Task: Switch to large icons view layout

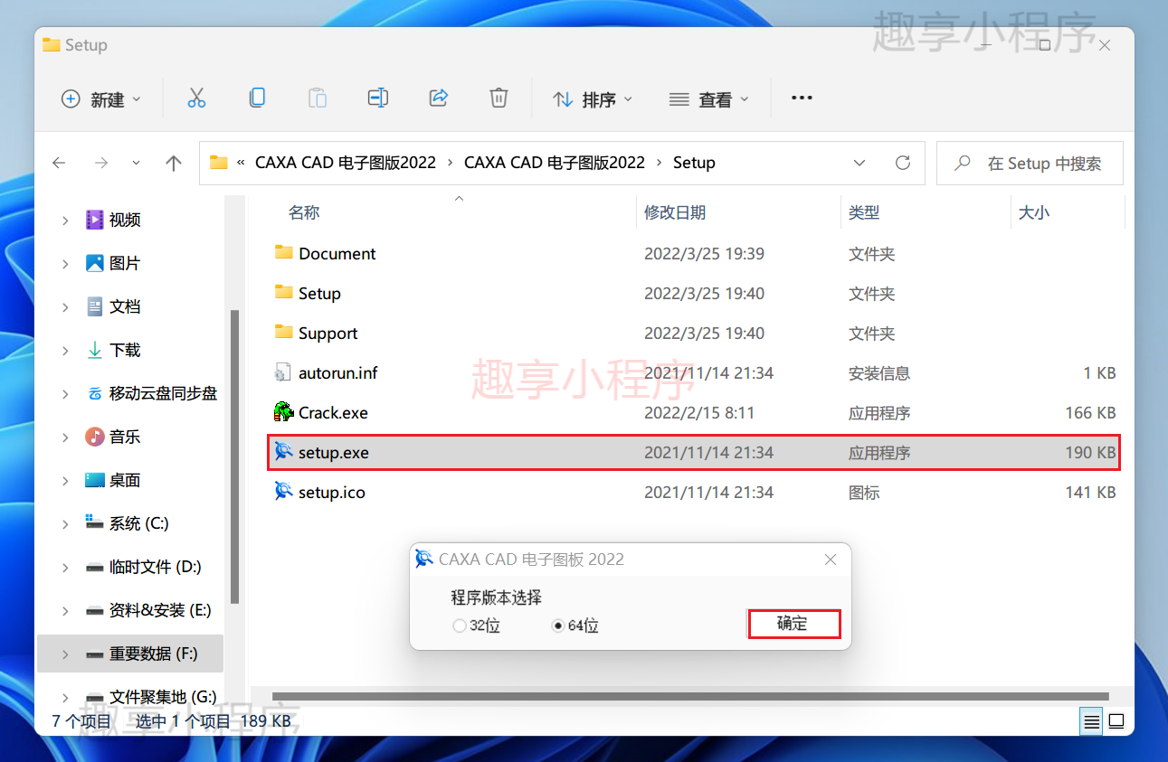Action: [x=1116, y=721]
